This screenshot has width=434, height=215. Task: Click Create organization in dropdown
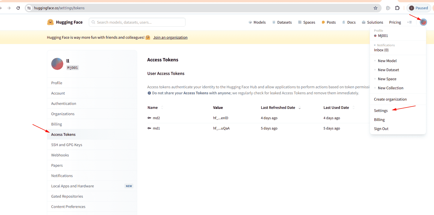point(390,99)
